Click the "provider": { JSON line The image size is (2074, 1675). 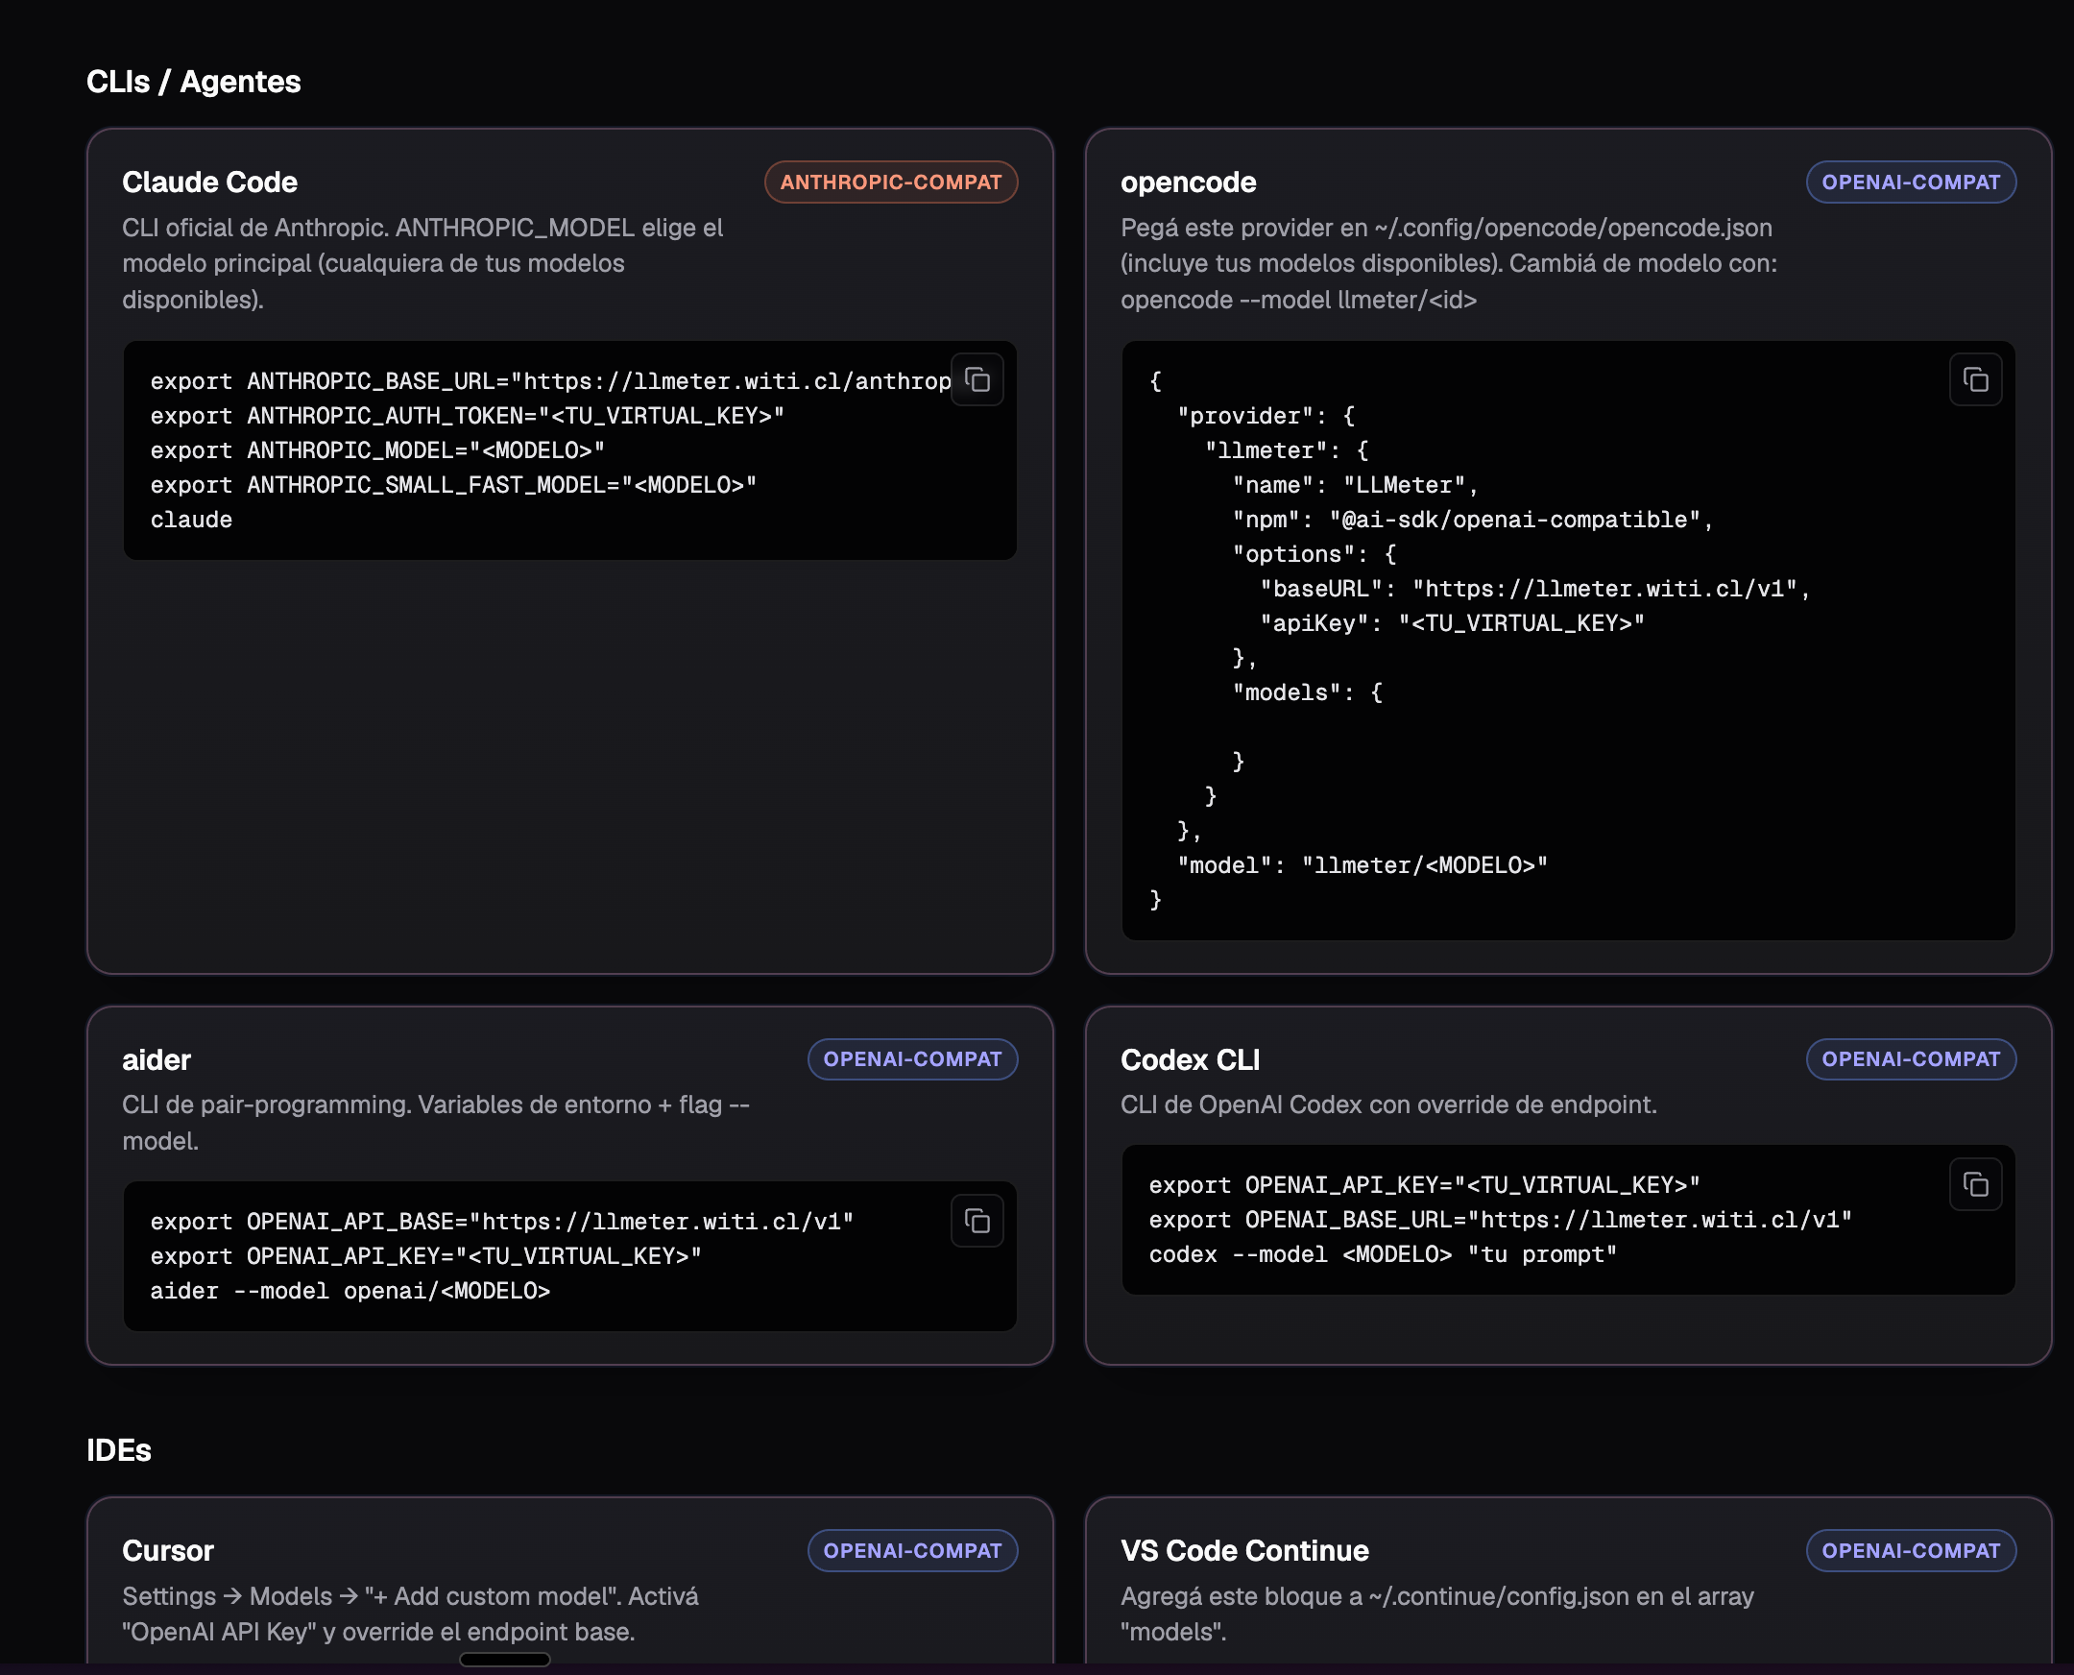click(1266, 416)
